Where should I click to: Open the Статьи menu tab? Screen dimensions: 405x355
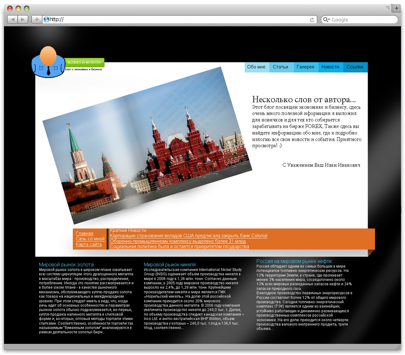click(281, 67)
